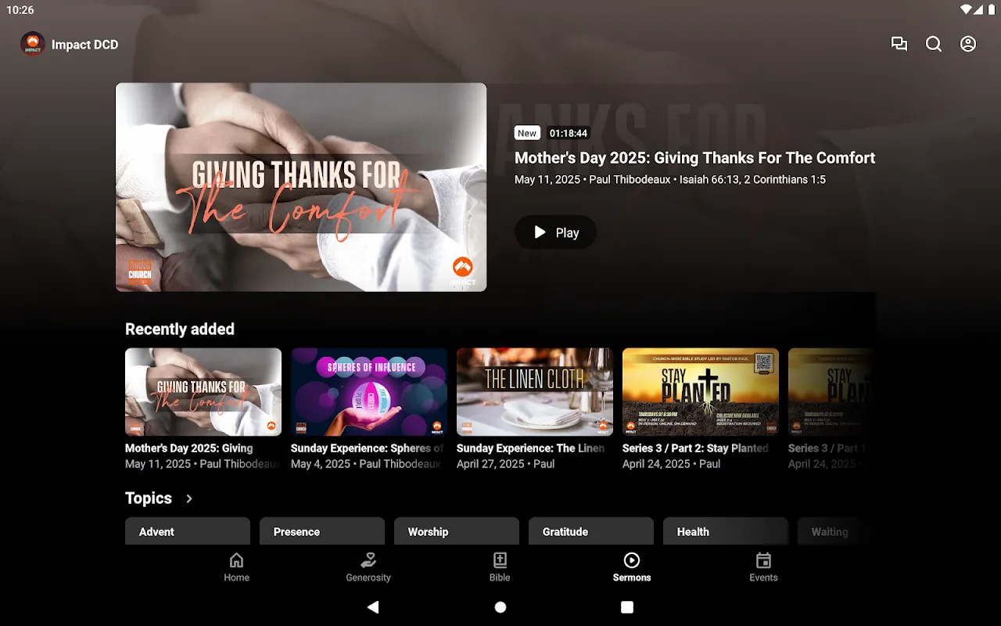Open the chat messages icon

[x=899, y=45]
